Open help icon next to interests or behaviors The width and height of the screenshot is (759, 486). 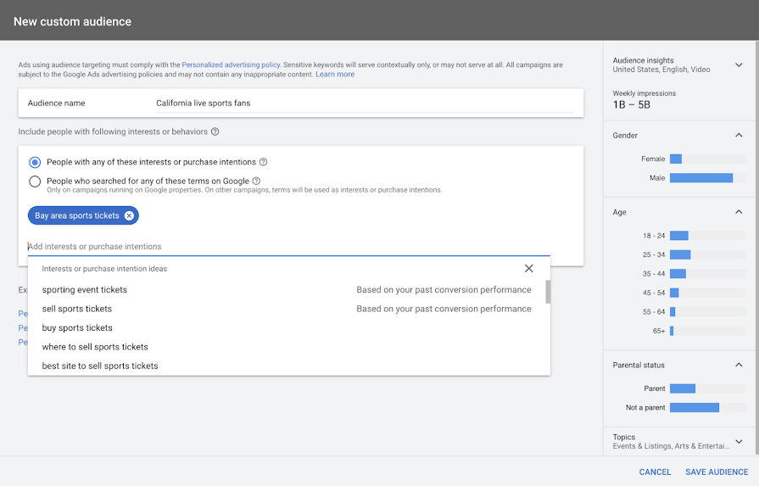pos(215,131)
